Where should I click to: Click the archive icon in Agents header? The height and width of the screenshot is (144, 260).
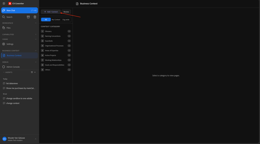[x=32, y=72]
